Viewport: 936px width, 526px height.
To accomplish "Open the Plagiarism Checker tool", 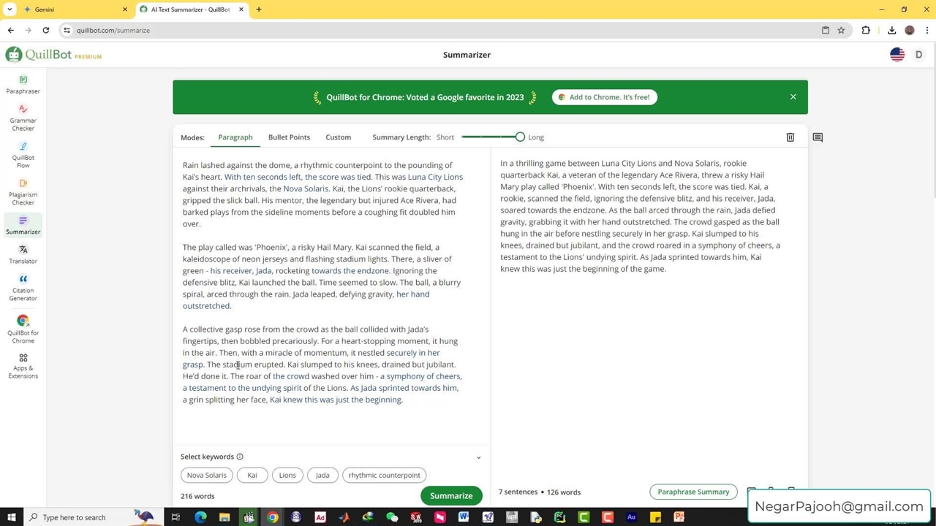I will tap(23, 191).
